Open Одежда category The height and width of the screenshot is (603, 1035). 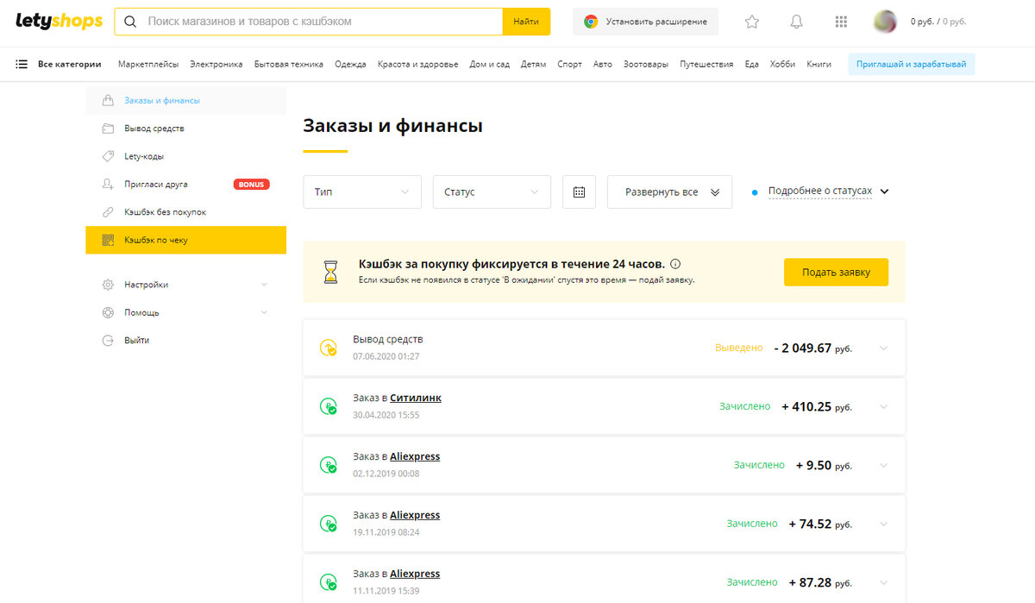[x=350, y=64]
